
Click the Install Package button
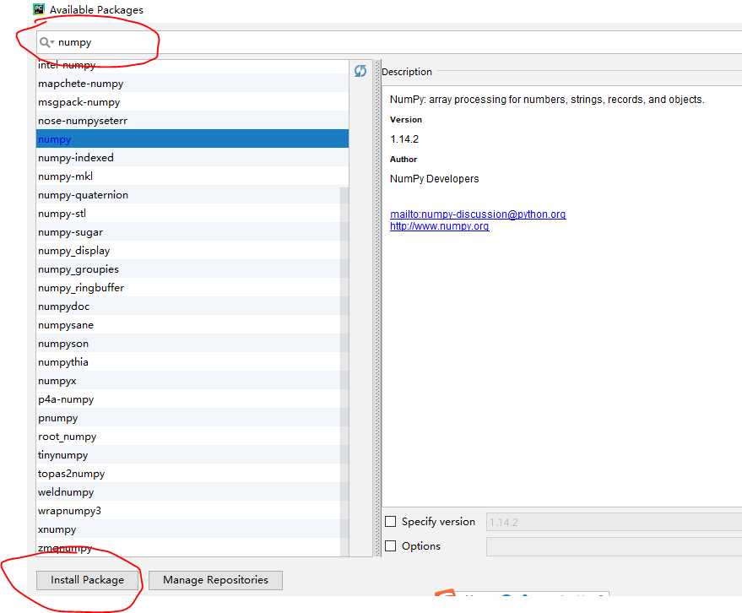87,580
